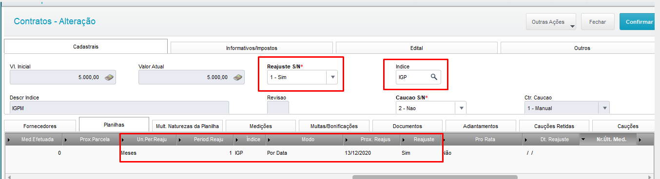The width and height of the screenshot is (660, 179).
Task: Open the Cauções Retidas tab
Action: pyautogui.click(x=554, y=126)
